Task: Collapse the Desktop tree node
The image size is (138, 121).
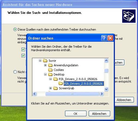Action: tap(45, 74)
